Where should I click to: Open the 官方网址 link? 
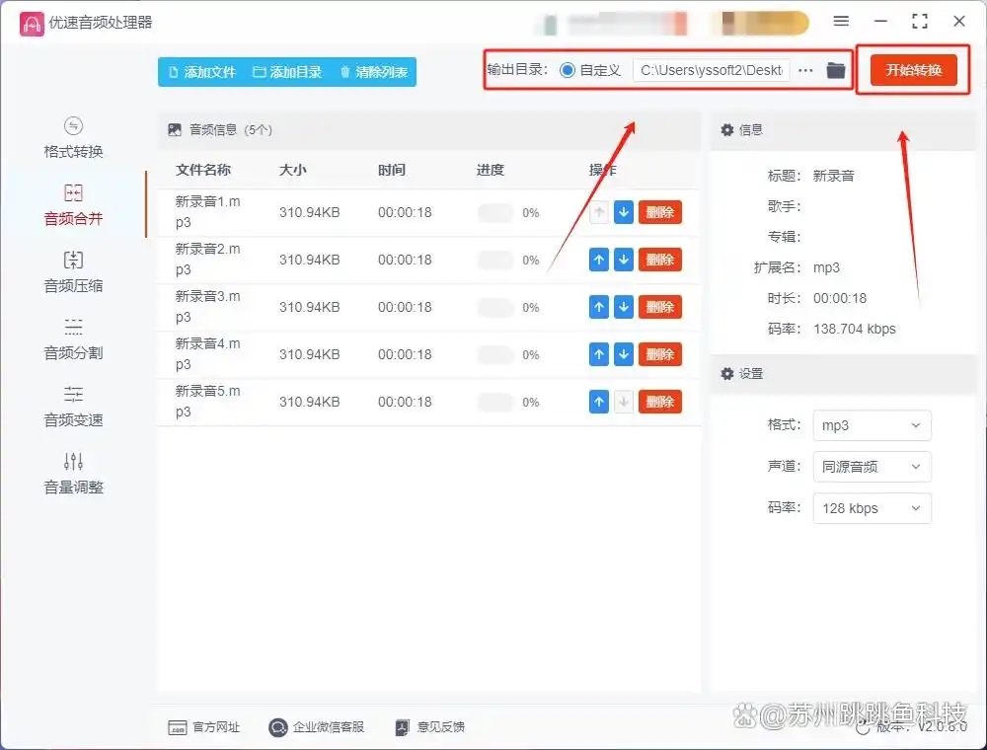(x=204, y=727)
